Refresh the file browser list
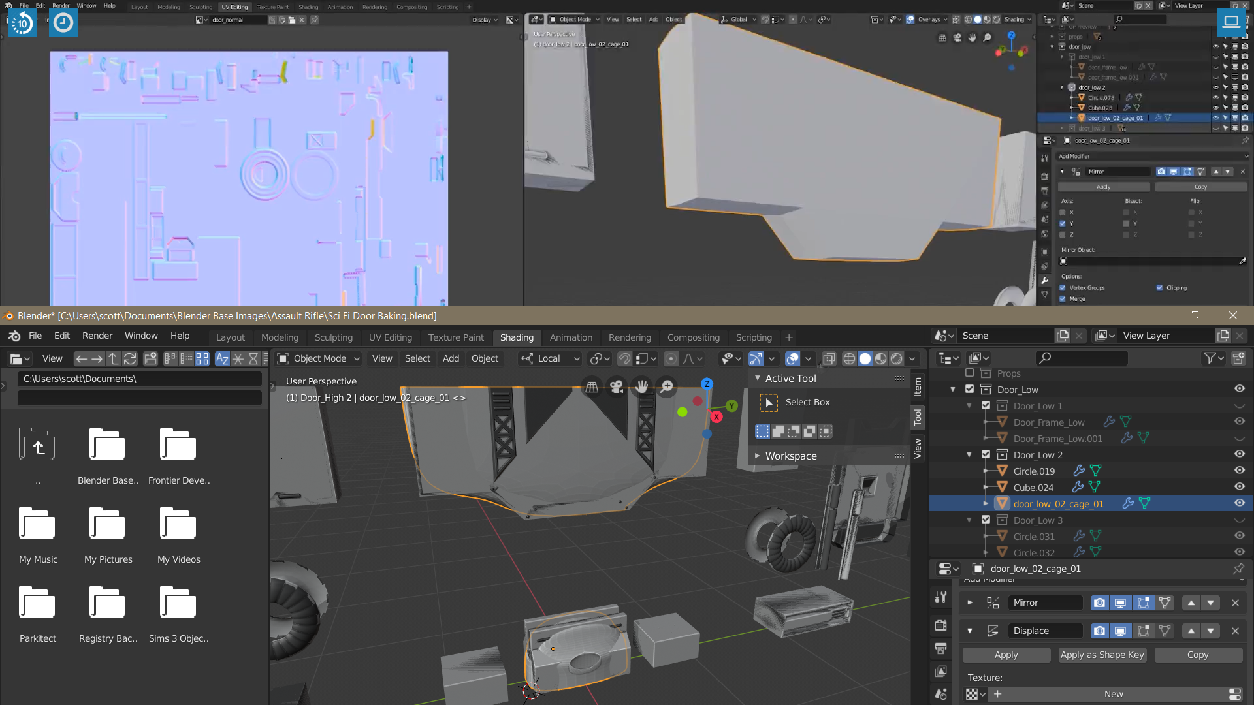 click(x=130, y=358)
